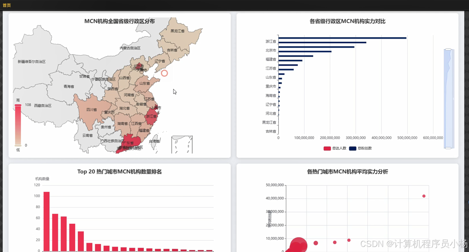Viewport: 469px width, 252px height.
Task: Click the tallest red bar in Top 20 cities chart
Action: pyautogui.click(x=46, y=221)
